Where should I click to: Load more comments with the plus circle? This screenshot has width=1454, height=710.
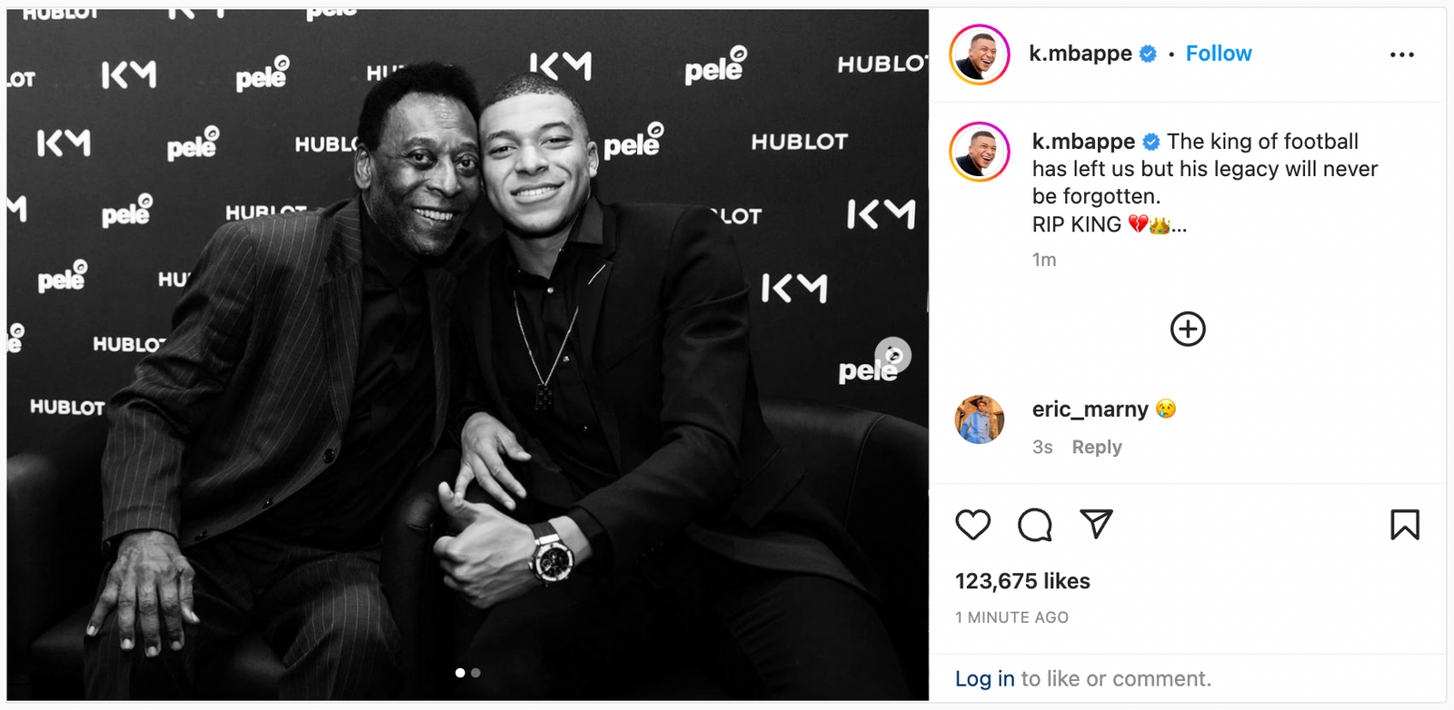(1188, 329)
